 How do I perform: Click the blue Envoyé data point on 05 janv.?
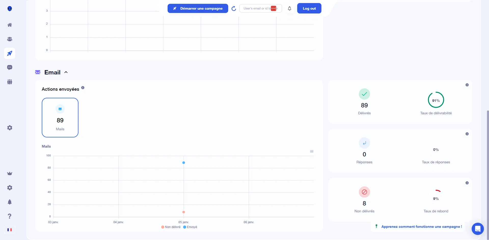[184, 163]
